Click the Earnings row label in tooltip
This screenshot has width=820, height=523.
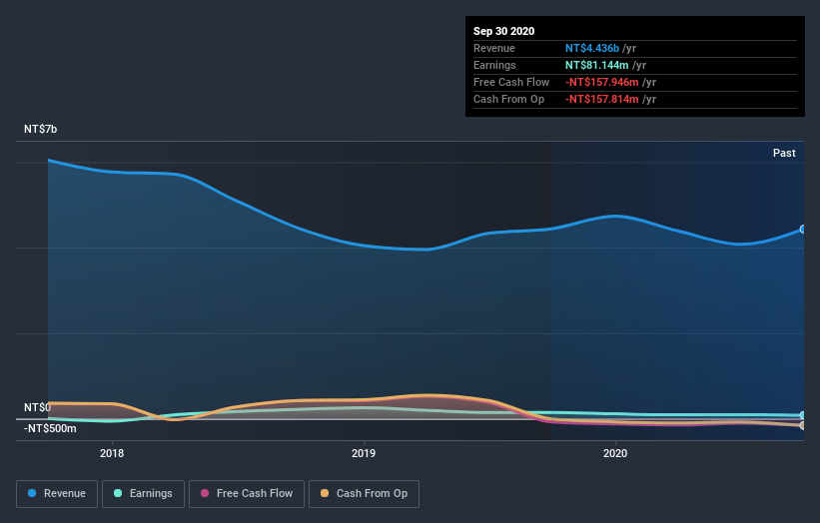coord(494,65)
